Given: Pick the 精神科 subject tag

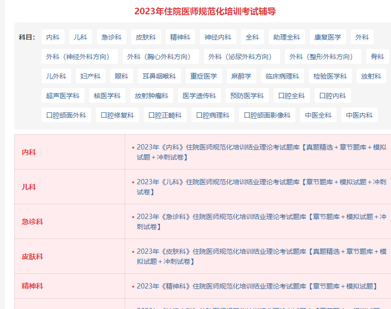Looking at the screenshot, I should (x=180, y=37).
